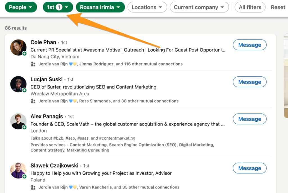The image size is (288, 193).
Task: Click Slawek Czajkowski's profile photo
Action: click(x=19, y=170)
